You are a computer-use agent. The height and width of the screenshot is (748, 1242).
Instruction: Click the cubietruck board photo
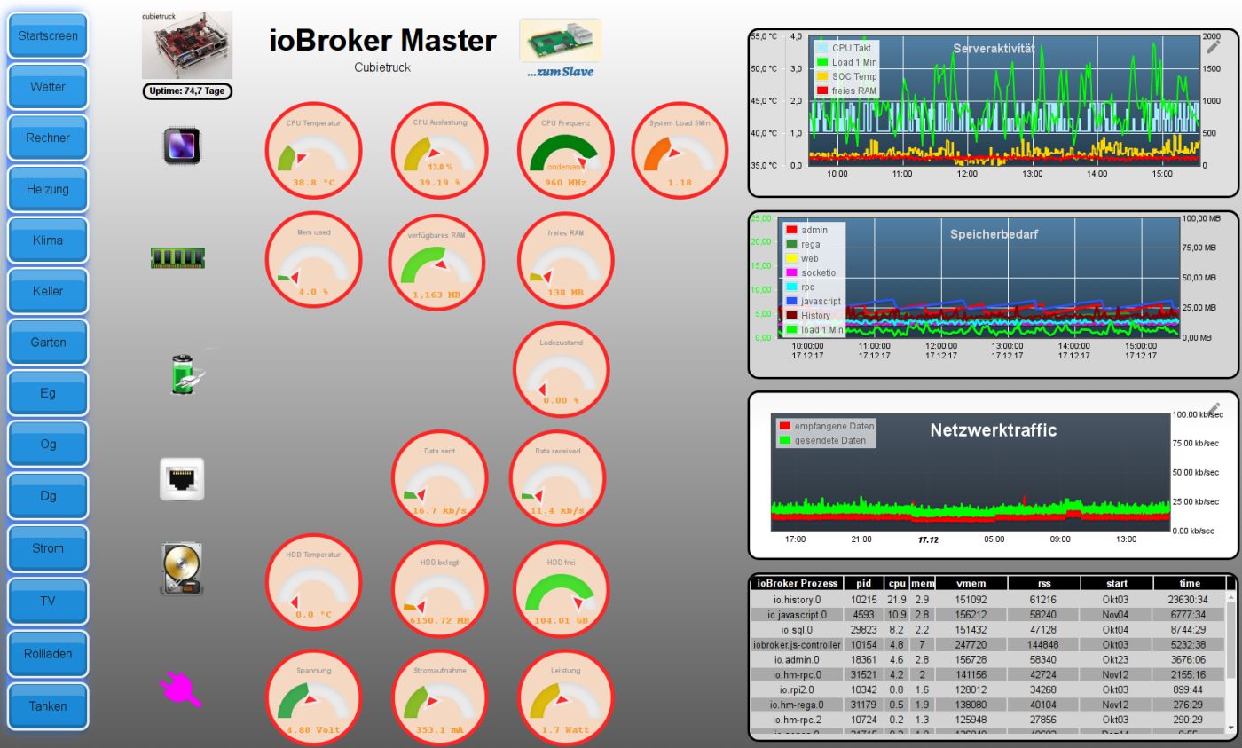[187, 45]
